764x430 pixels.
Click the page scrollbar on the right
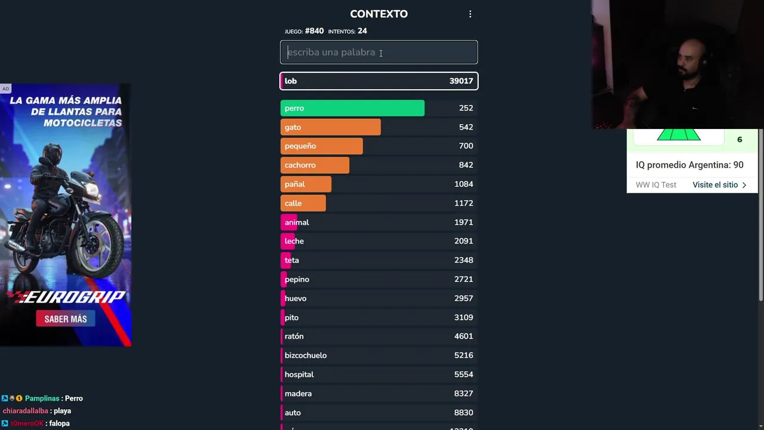coord(760,215)
